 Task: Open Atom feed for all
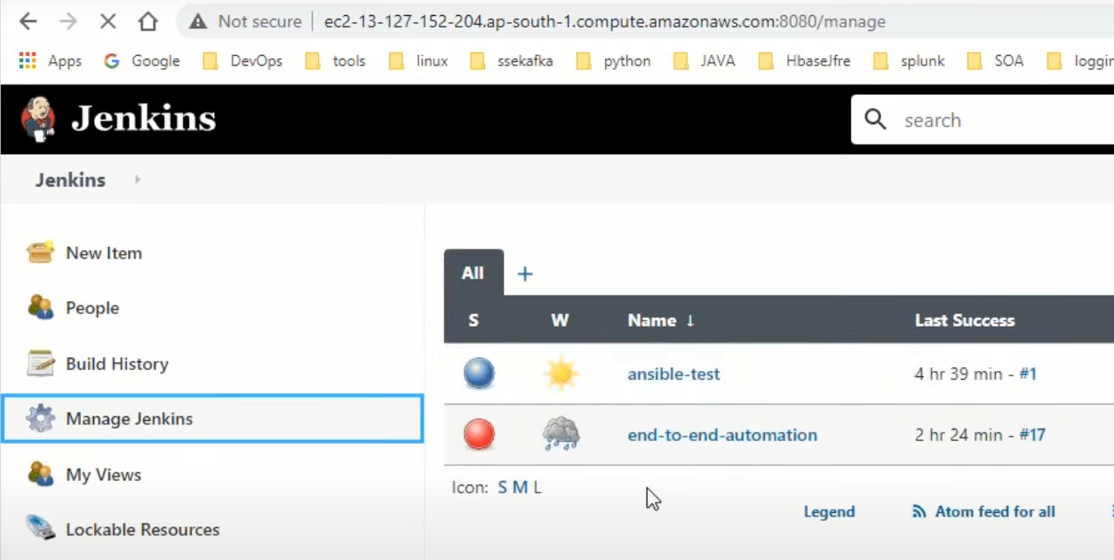coord(995,512)
